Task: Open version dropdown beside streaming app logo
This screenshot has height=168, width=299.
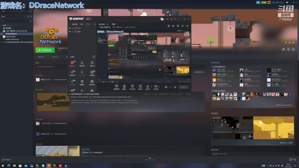Action: (89, 19)
